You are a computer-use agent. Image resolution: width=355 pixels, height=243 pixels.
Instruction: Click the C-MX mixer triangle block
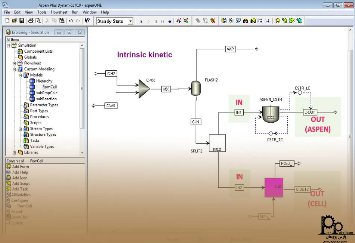(144, 89)
